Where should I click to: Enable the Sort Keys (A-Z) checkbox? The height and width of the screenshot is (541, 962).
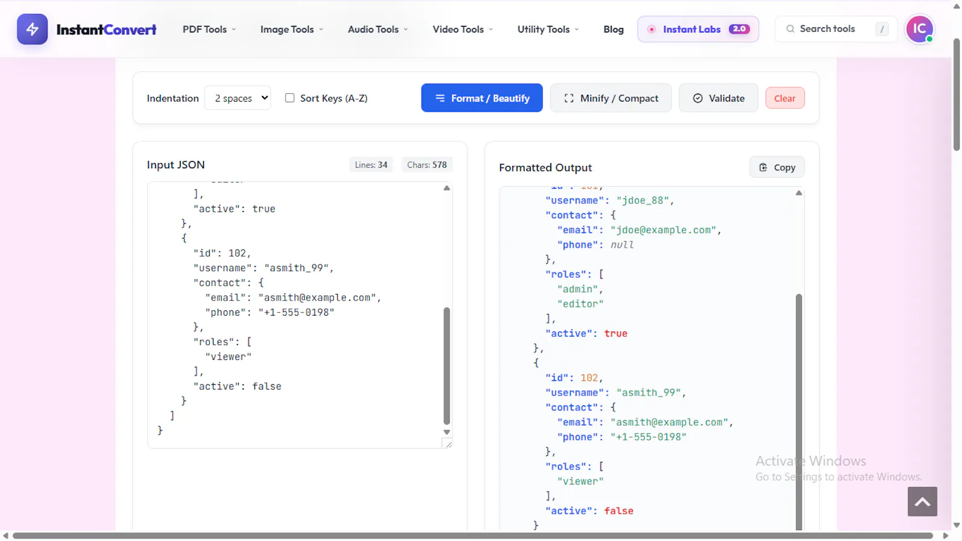tap(290, 98)
